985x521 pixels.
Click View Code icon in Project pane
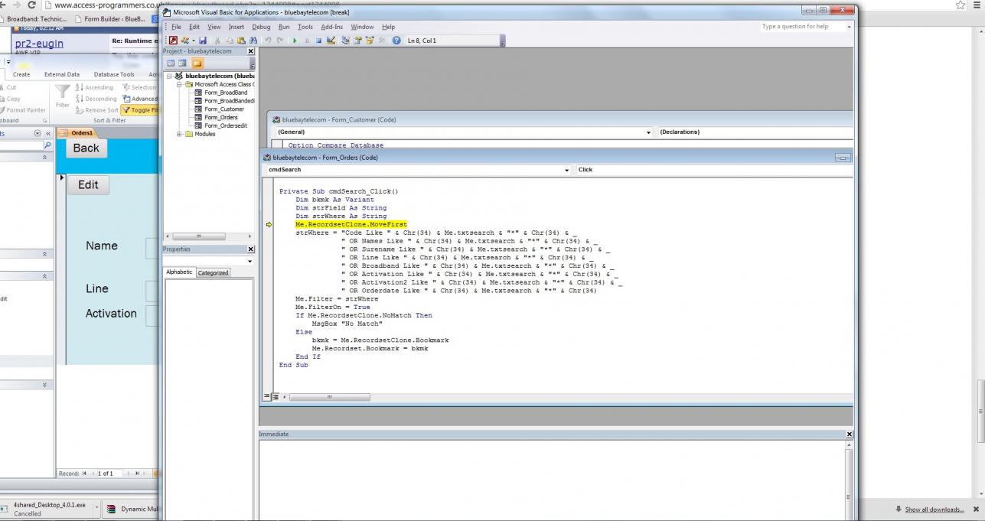point(171,63)
